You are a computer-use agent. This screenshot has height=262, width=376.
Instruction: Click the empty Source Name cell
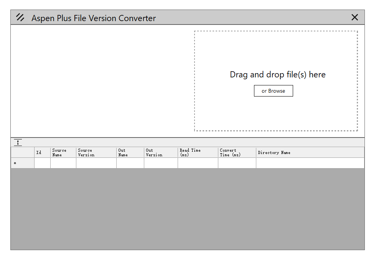coord(63,163)
